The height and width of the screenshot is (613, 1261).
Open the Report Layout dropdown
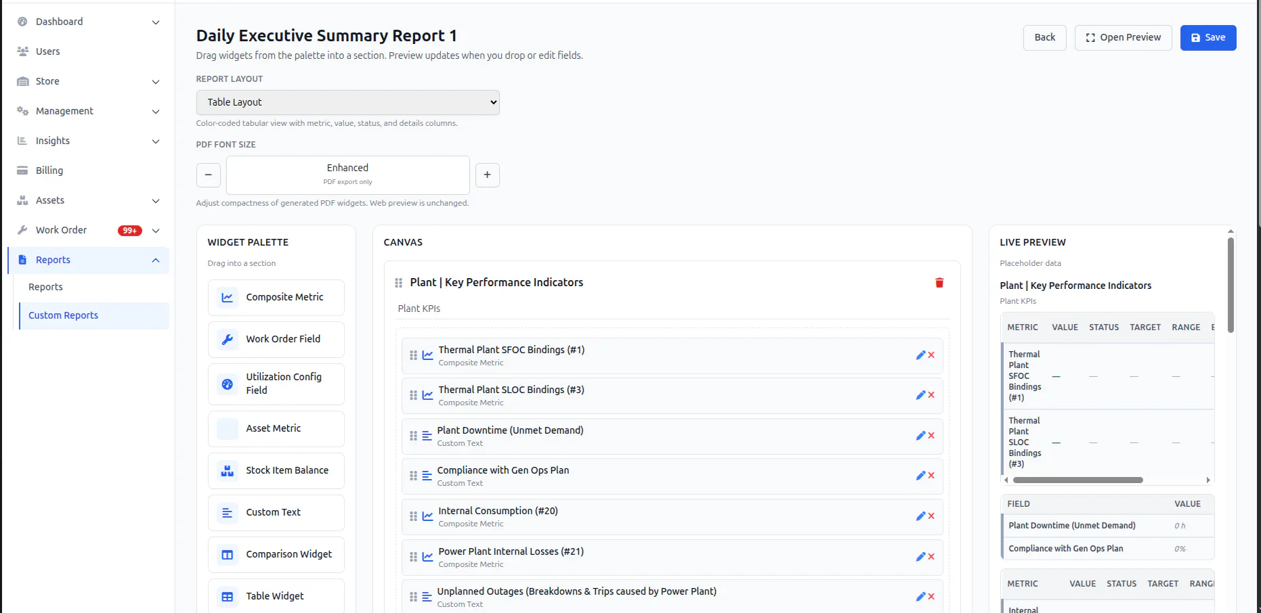(347, 102)
